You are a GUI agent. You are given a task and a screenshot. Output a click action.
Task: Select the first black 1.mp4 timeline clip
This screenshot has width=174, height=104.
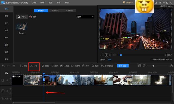click(x=18, y=80)
